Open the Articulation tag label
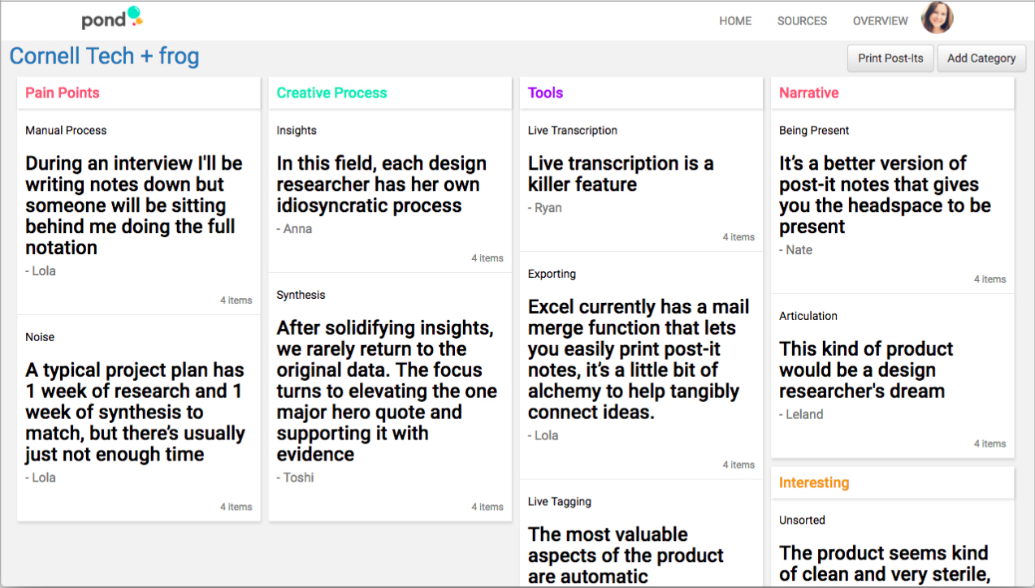This screenshot has height=588, width=1035. [808, 316]
